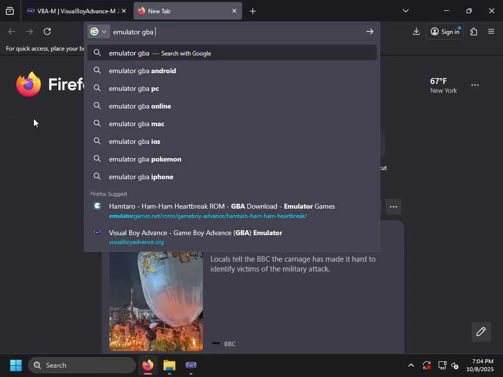Open the stories section three-dot menu
This screenshot has height=377, width=503.
tap(393, 207)
